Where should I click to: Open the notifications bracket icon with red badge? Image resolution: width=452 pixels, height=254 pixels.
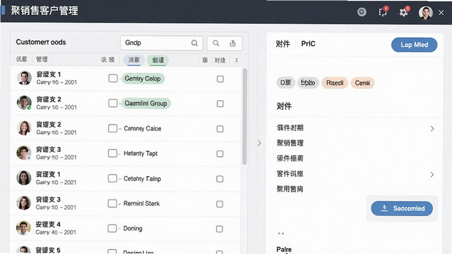coord(383,12)
